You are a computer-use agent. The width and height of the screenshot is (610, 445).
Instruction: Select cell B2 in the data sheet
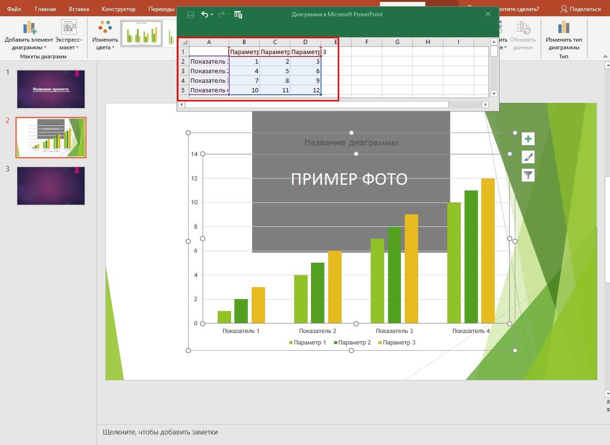(244, 61)
